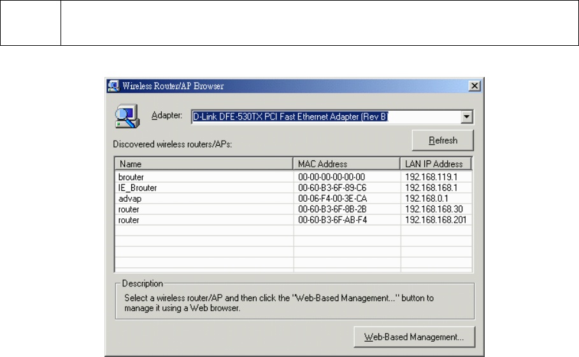Viewport: 579px width, 357px height.
Task: Click MAC address 00-00-00-00-00-00
Action: 332,177
